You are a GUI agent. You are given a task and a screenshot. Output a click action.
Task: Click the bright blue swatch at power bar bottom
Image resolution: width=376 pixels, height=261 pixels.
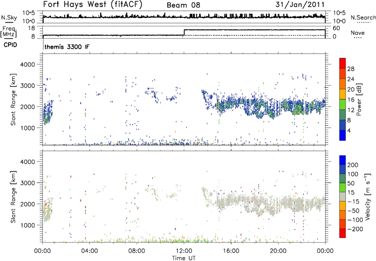[343, 135]
